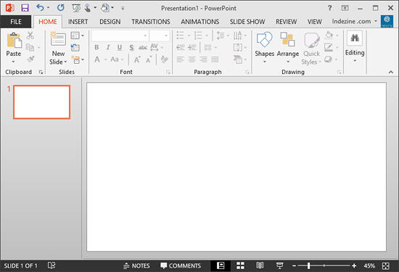Image resolution: width=399 pixels, height=272 pixels.
Task: Increase the font size
Action: [x=137, y=59]
